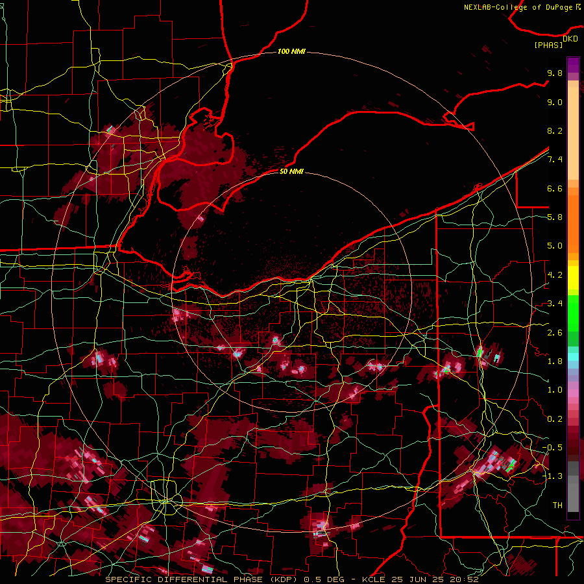This screenshot has width=584, height=584.
Task: Click the 4.2 value on the legend
Action: [x=555, y=275]
